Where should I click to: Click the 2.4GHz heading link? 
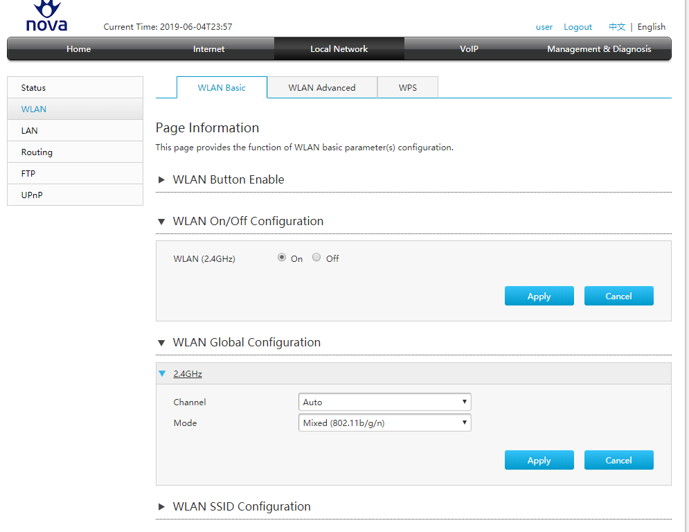coord(188,374)
